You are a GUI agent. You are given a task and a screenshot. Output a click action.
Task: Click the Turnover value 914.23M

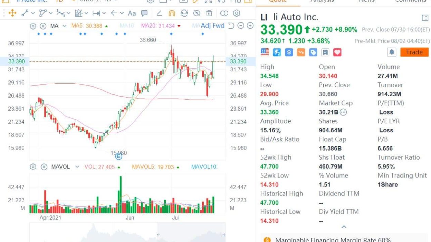[x=390, y=94]
